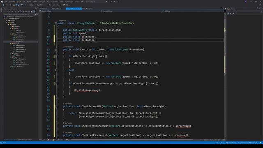
Task: Click the new item toolbar icon
Action: pyautogui.click(x=10, y=5)
